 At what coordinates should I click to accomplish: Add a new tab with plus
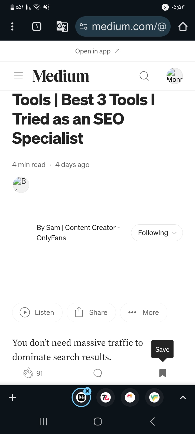coord(12,398)
